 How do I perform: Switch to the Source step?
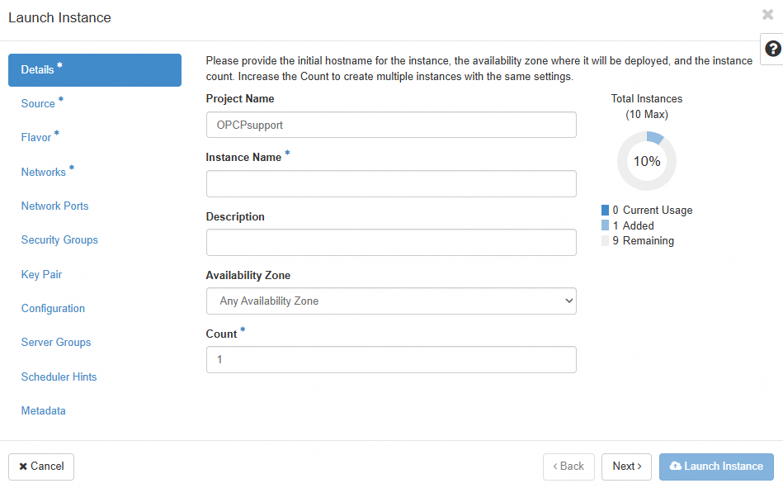(37, 103)
